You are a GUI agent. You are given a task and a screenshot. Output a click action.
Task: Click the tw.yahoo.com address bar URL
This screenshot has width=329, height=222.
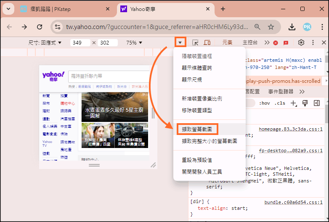point(157,27)
